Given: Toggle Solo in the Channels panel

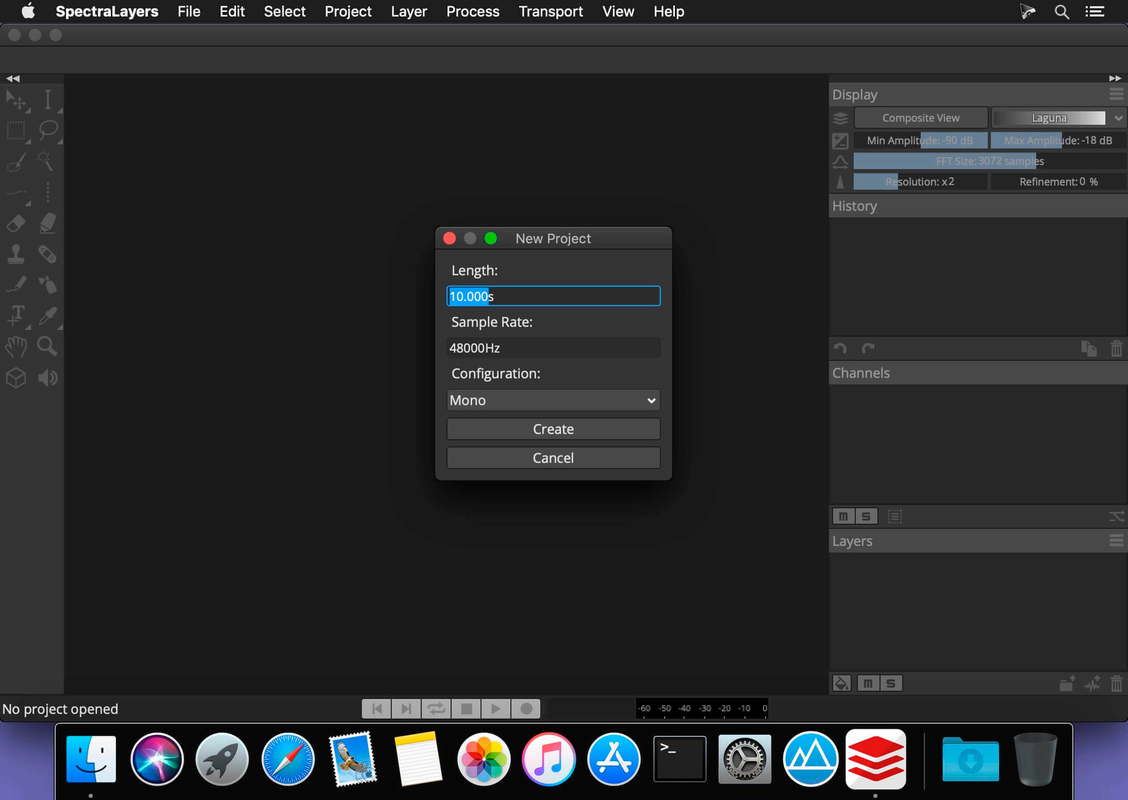Looking at the screenshot, I should [x=866, y=516].
